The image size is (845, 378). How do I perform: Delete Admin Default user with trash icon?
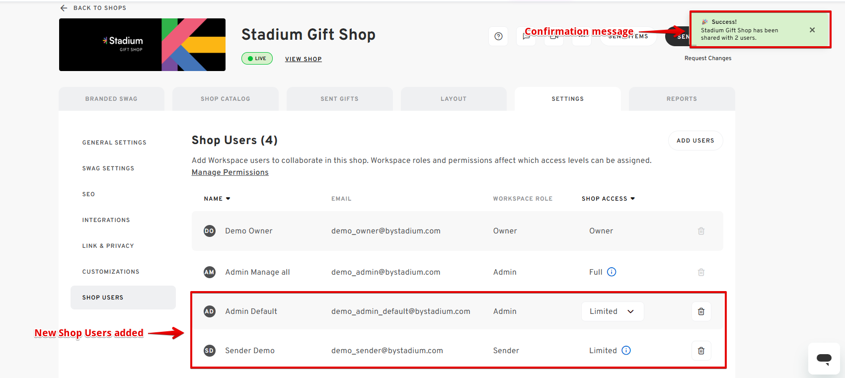pos(701,311)
